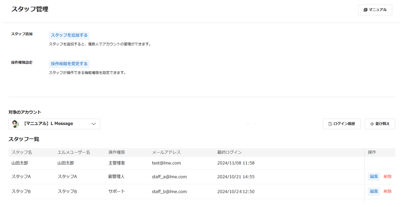This screenshot has height=207, width=403.
Task: Click the book icon in Manual button
Action: pyautogui.click(x=365, y=10)
